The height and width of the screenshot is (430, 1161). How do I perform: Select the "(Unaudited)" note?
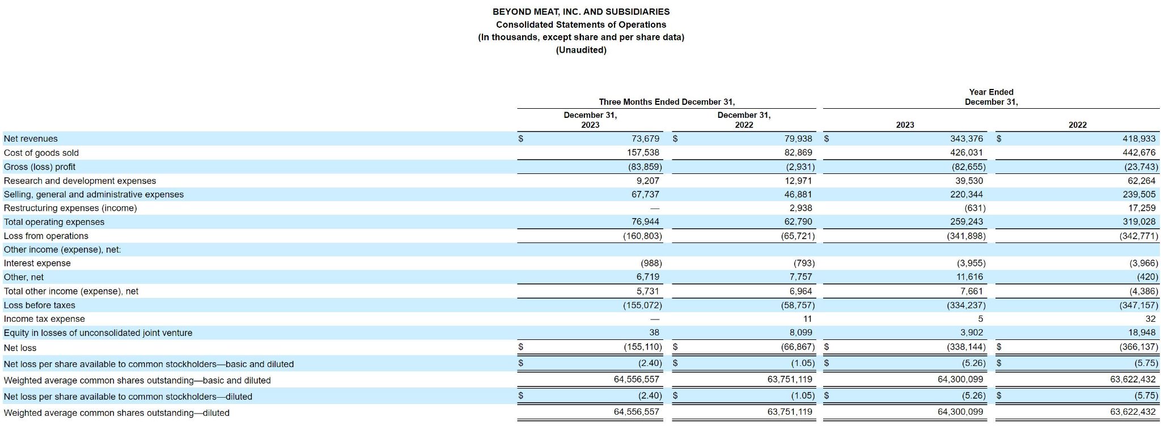(x=581, y=50)
